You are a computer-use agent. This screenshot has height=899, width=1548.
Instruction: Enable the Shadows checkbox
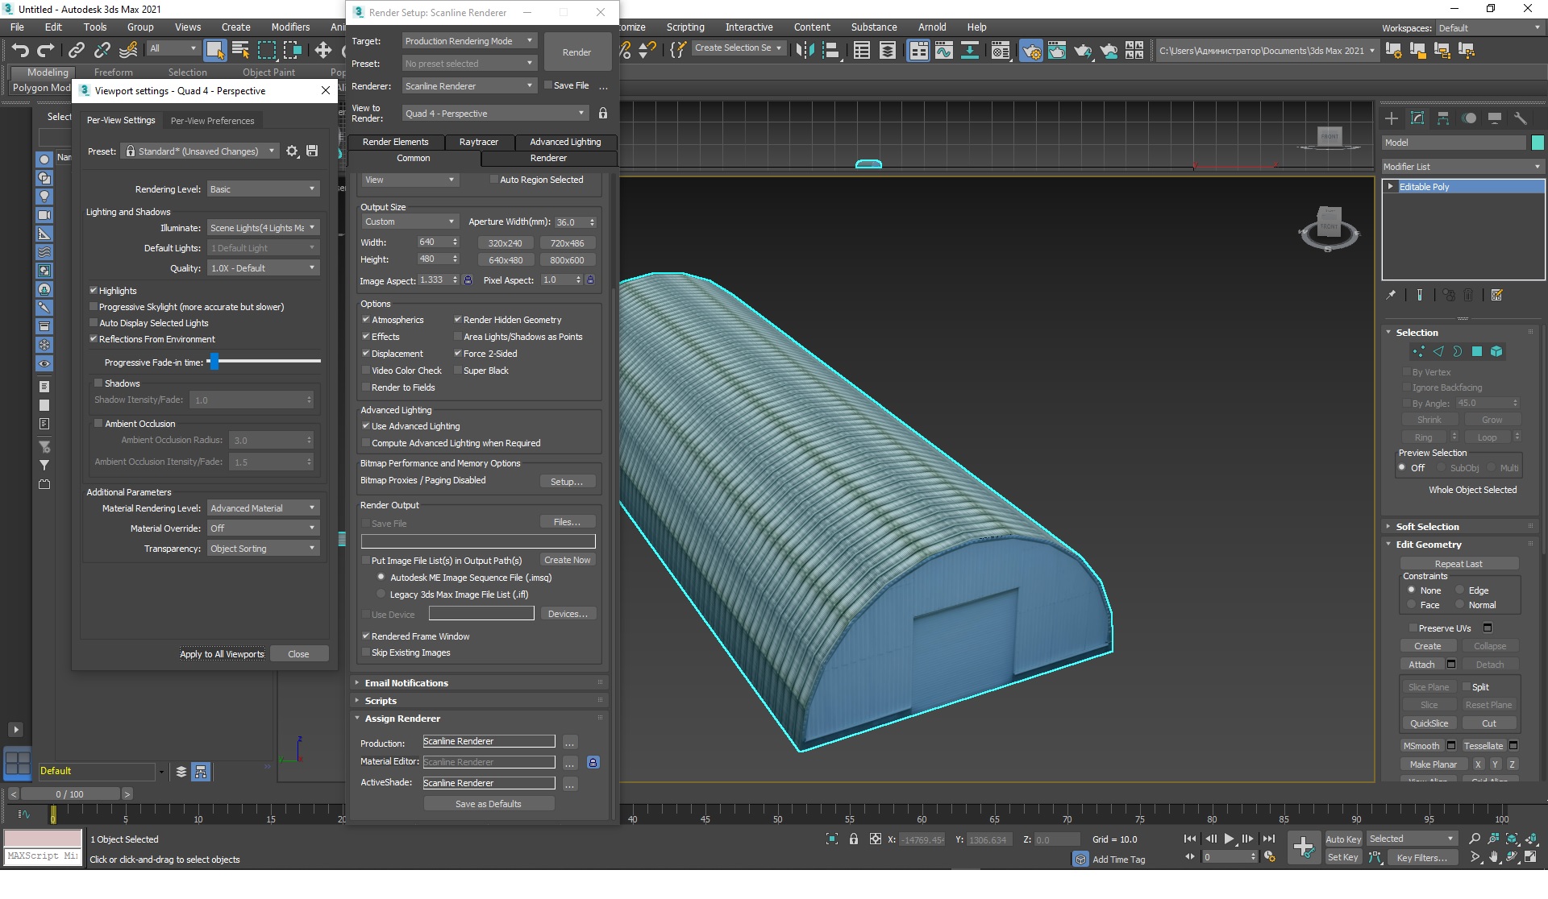pos(98,383)
